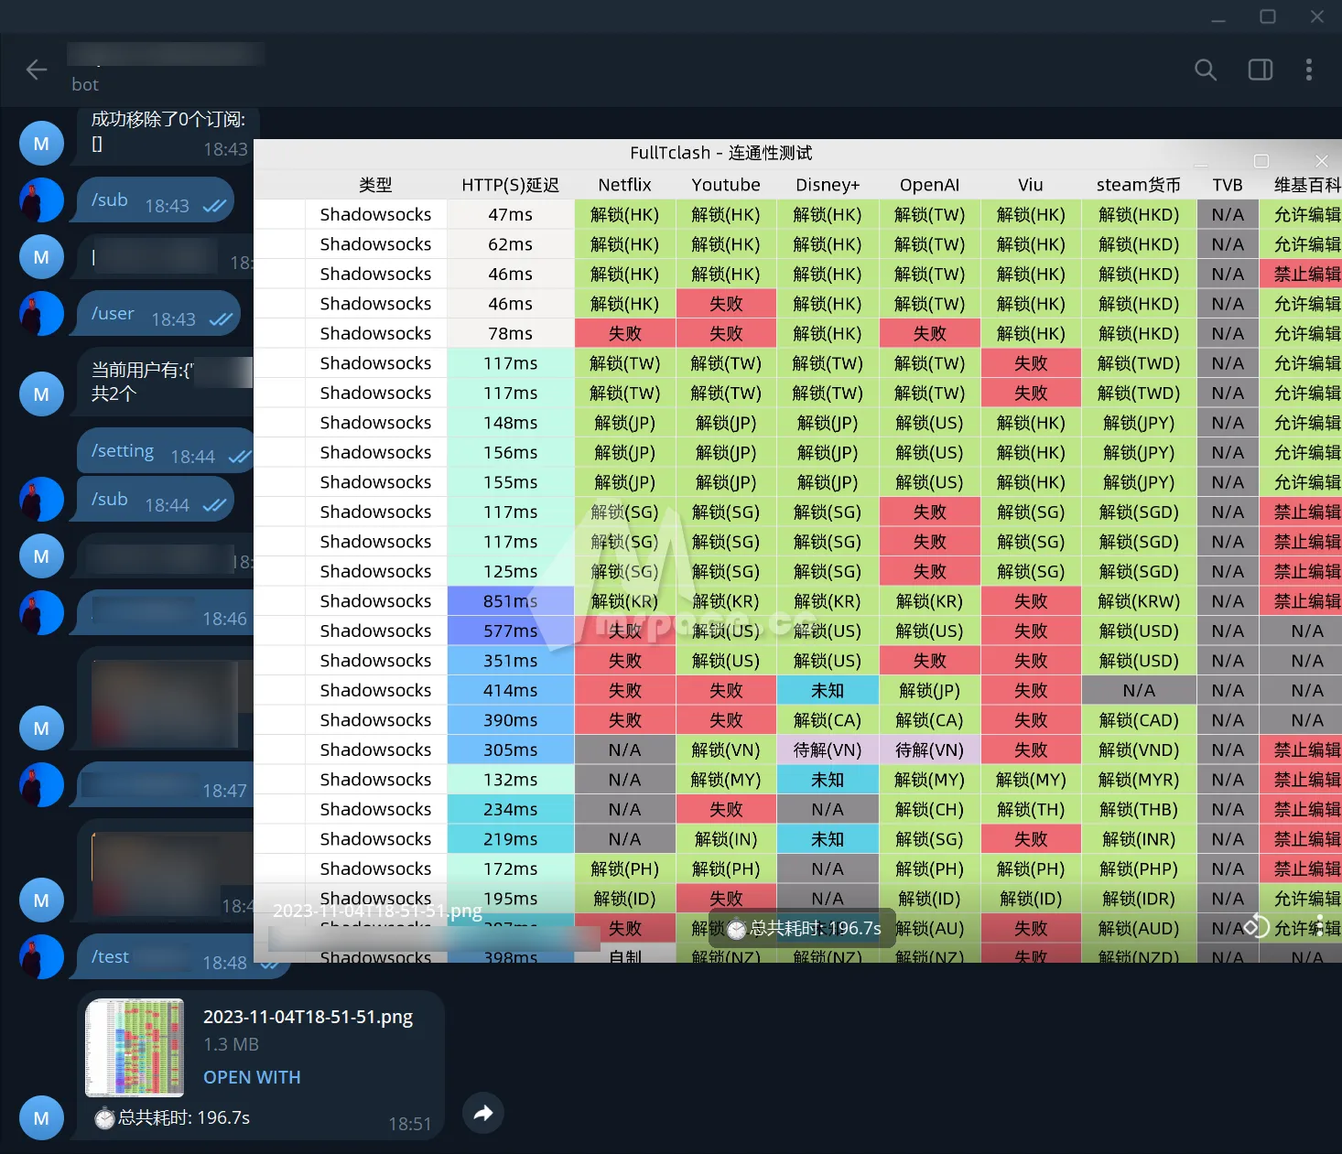Click the M avatar beside 成功移除了0个订阅 message
Screen dimensions: 1342x1154
(41, 144)
